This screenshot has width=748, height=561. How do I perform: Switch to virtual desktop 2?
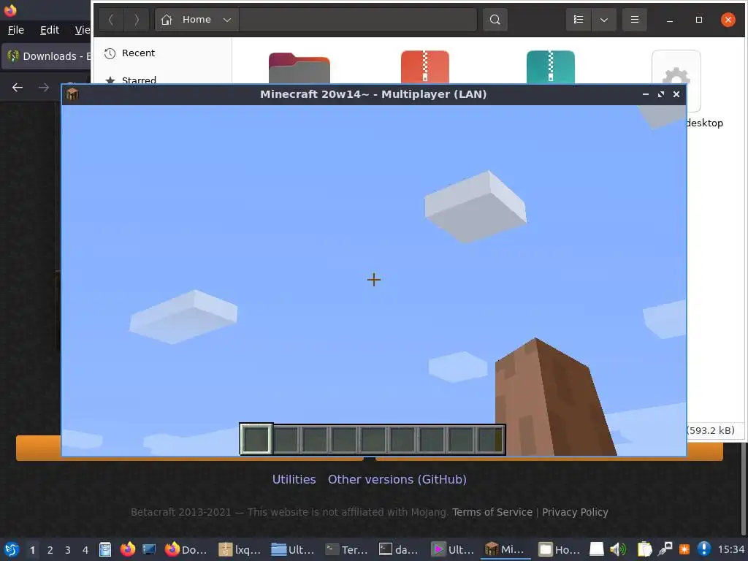pos(50,550)
